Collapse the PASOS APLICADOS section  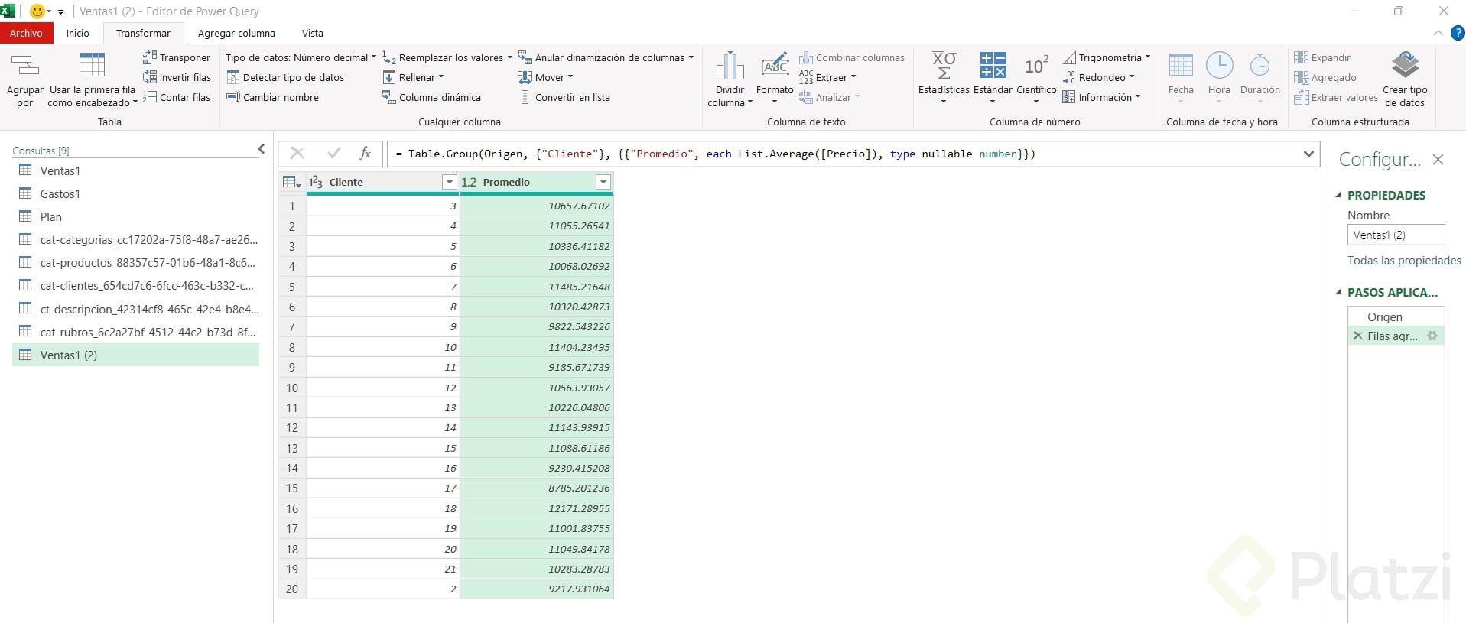(1338, 292)
